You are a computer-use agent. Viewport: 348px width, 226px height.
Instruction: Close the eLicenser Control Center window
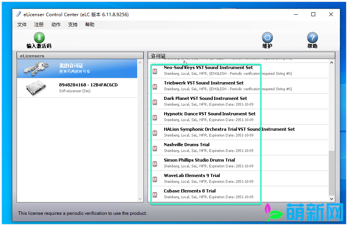click(x=331, y=14)
